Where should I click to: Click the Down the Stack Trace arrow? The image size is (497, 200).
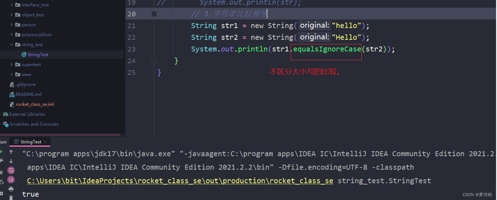(11, 161)
